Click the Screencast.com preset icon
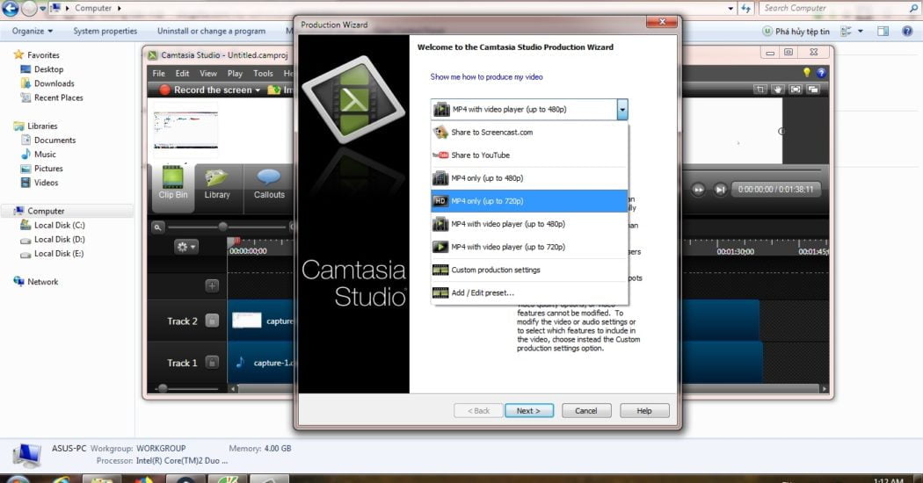 440,133
